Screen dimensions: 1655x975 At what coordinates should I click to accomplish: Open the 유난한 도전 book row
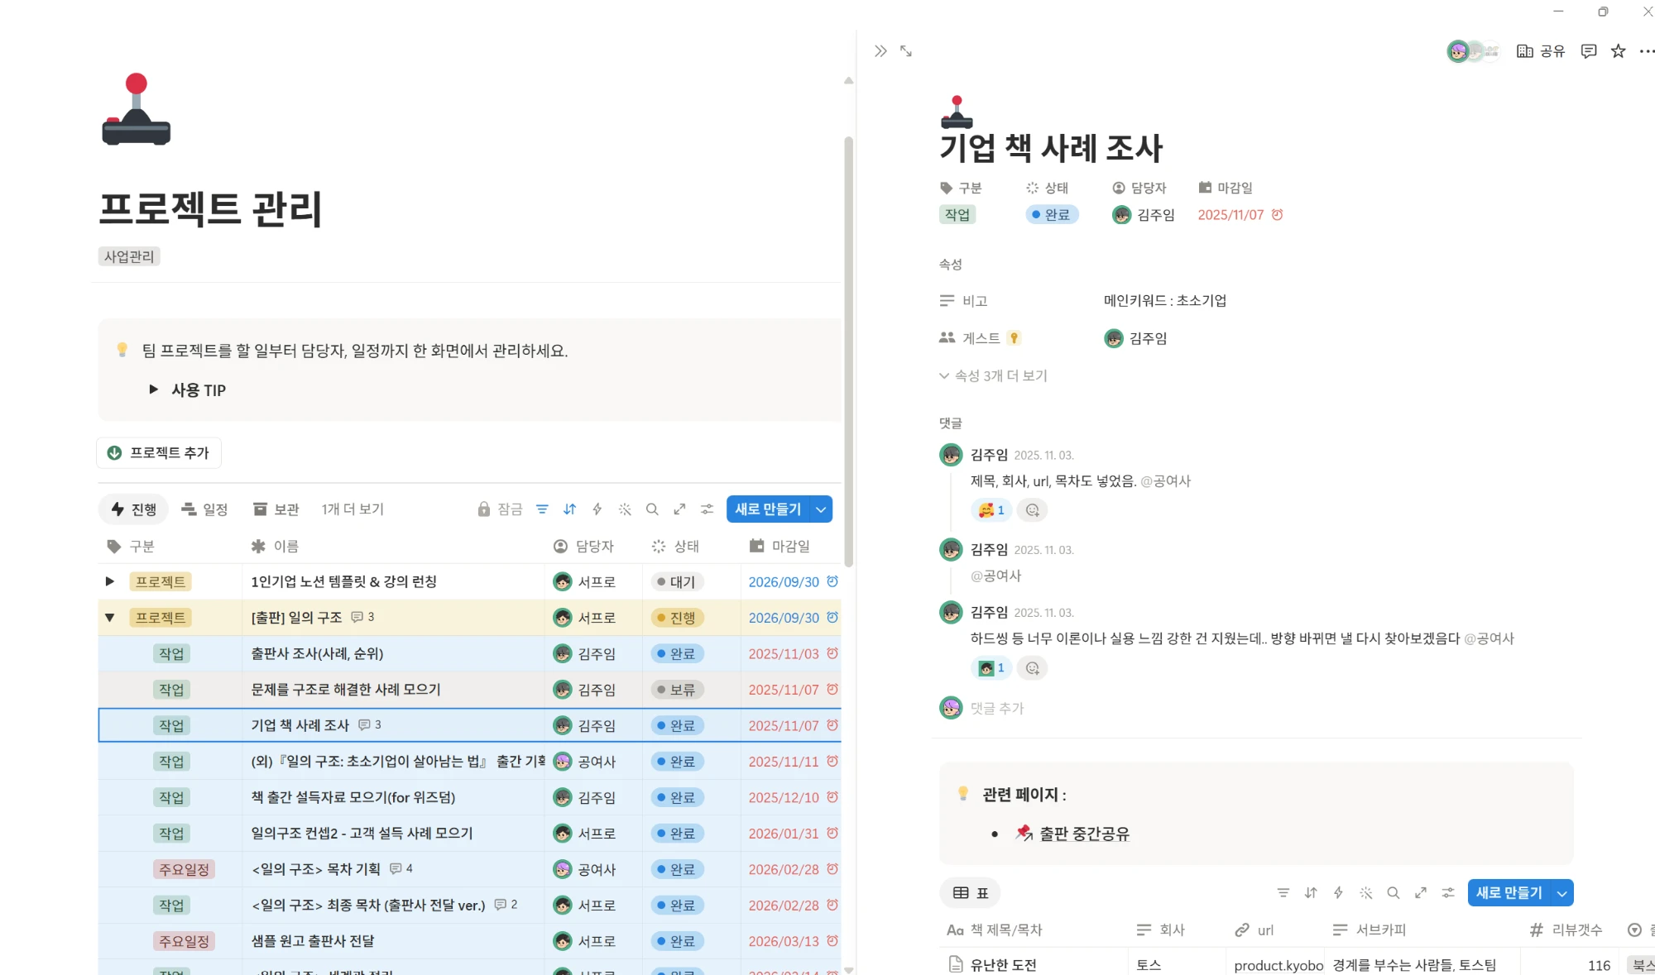point(1003,965)
